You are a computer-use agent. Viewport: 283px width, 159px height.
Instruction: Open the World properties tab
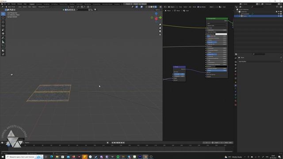pyautogui.click(x=236, y=74)
